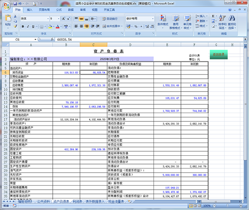Click Insert cells (插入) in Cells group
249x210 pixels.
click(201, 16)
